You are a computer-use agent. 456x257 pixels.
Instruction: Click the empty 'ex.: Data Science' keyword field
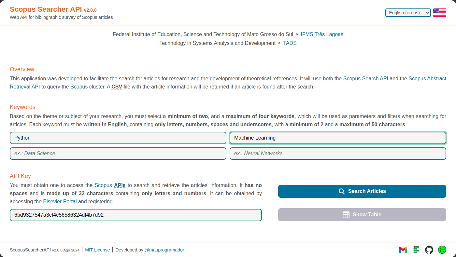[118, 154]
